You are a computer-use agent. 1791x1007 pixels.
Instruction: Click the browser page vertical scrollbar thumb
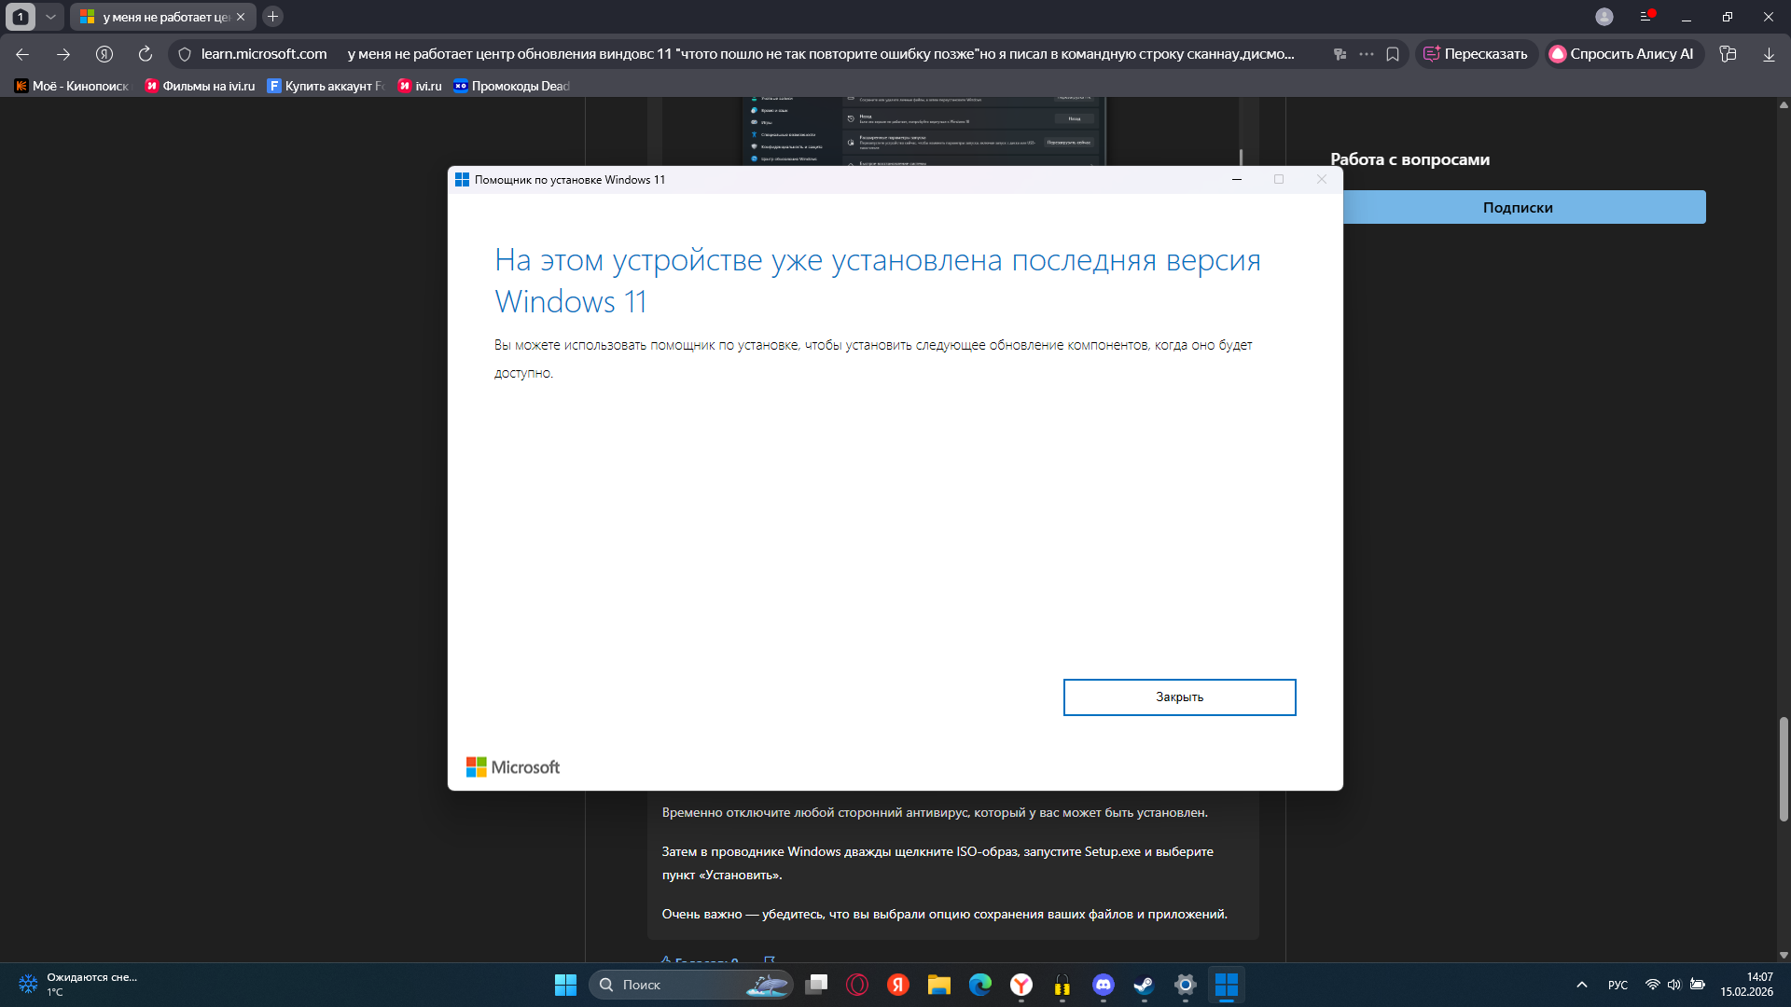tap(1784, 769)
